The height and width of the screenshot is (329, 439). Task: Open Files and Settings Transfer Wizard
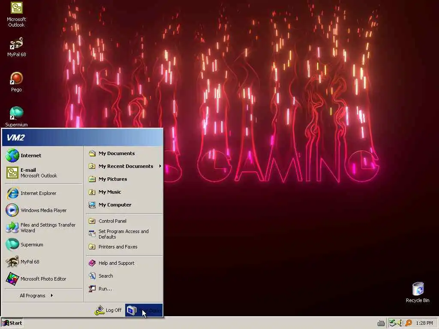43,228
